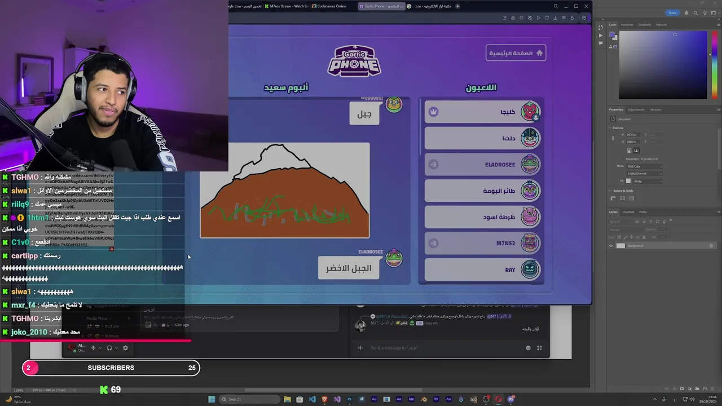722x406 pixels.
Task: Open the browser downloads icon
Action: (555, 18)
